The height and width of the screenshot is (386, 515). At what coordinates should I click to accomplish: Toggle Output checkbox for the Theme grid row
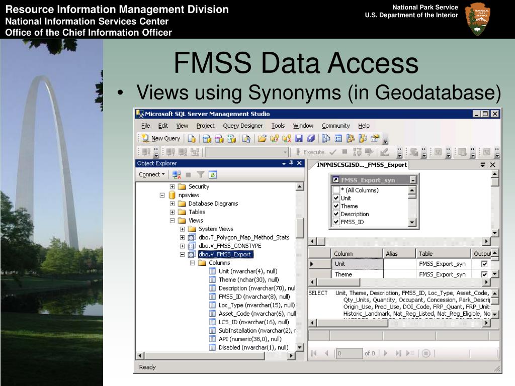[x=484, y=274]
